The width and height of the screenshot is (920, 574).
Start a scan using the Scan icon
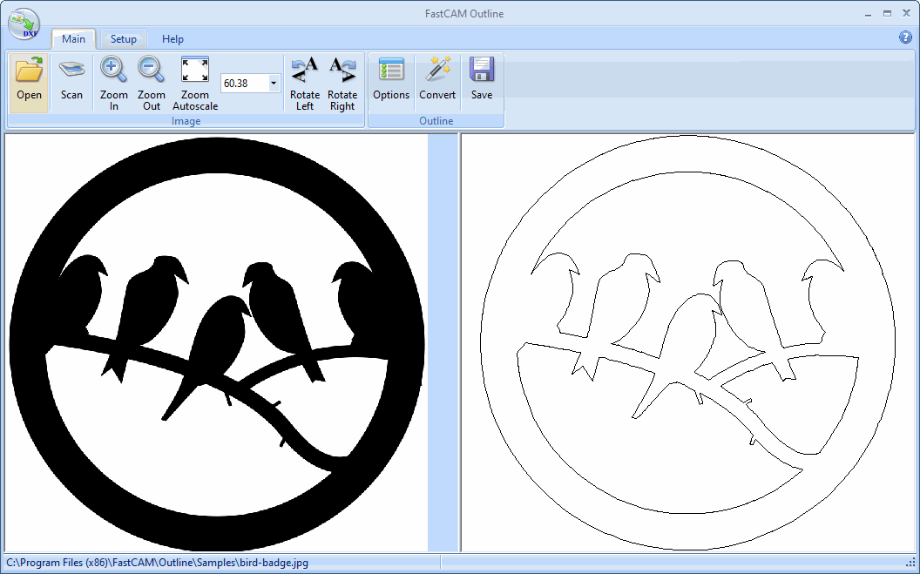coord(71,78)
